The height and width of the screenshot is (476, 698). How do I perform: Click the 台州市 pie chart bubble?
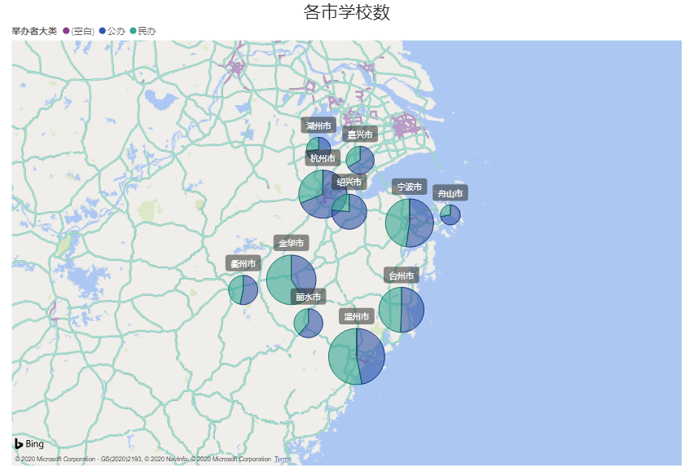pyautogui.click(x=401, y=310)
